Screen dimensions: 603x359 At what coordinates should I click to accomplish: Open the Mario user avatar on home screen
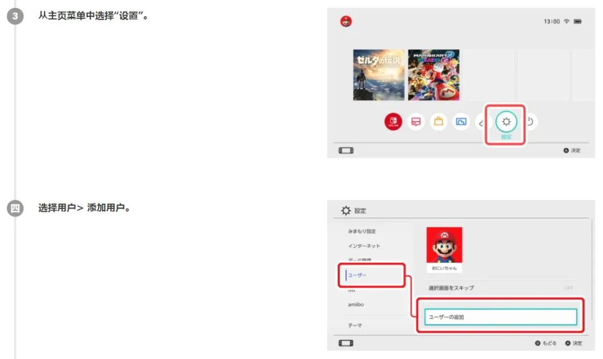click(x=346, y=21)
